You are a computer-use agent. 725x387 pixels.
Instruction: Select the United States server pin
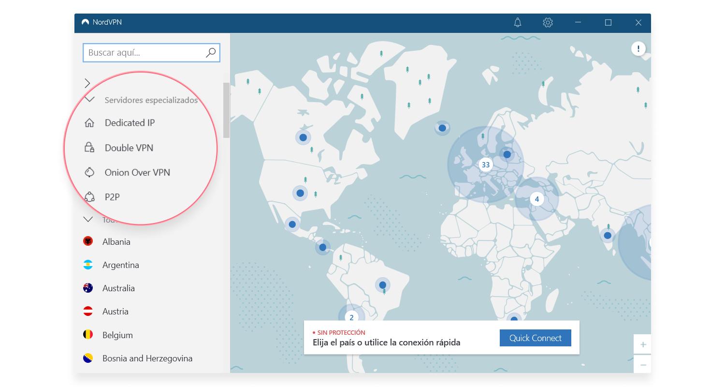point(300,193)
